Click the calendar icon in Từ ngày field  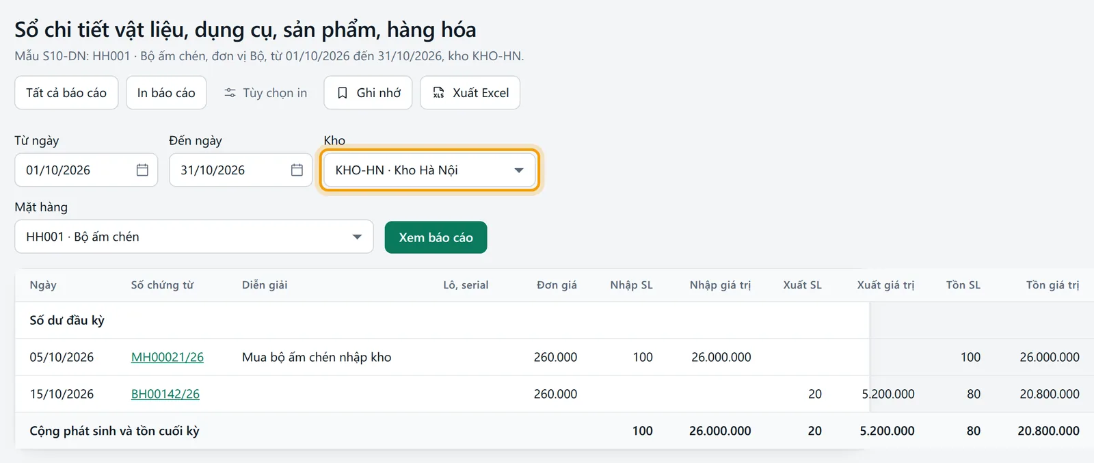(142, 170)
